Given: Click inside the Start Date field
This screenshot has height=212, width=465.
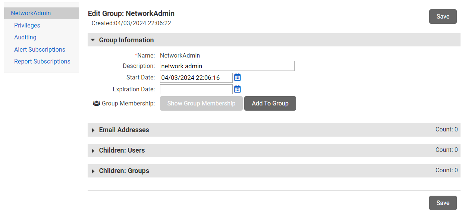Looking at the screenshot, I should click(196, 78).
